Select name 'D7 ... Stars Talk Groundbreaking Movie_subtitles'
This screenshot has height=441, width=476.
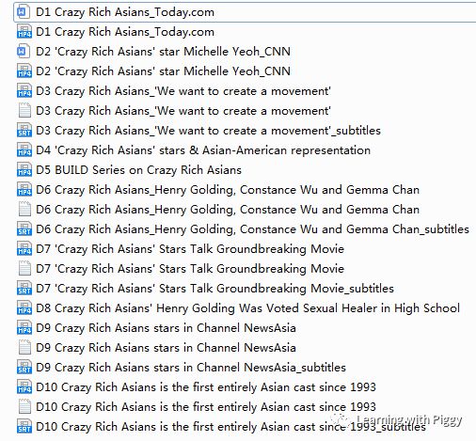[214, 289]
